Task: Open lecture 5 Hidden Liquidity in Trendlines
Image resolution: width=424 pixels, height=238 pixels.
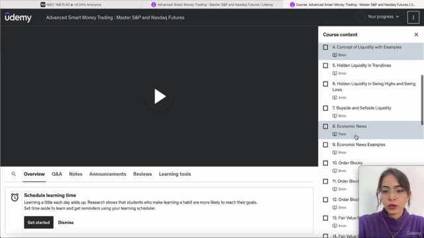Action: tap(371, 69)
